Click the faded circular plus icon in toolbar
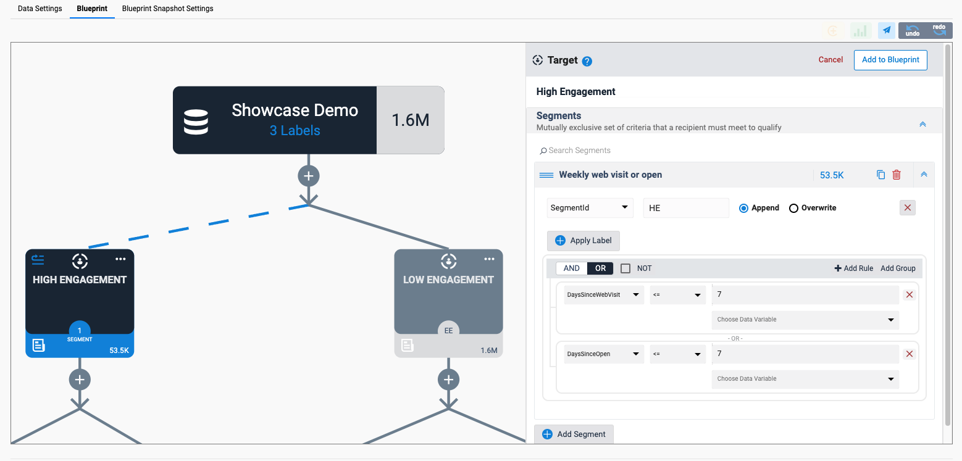Viewport: 962px width, 461px height. coord(833,30)
